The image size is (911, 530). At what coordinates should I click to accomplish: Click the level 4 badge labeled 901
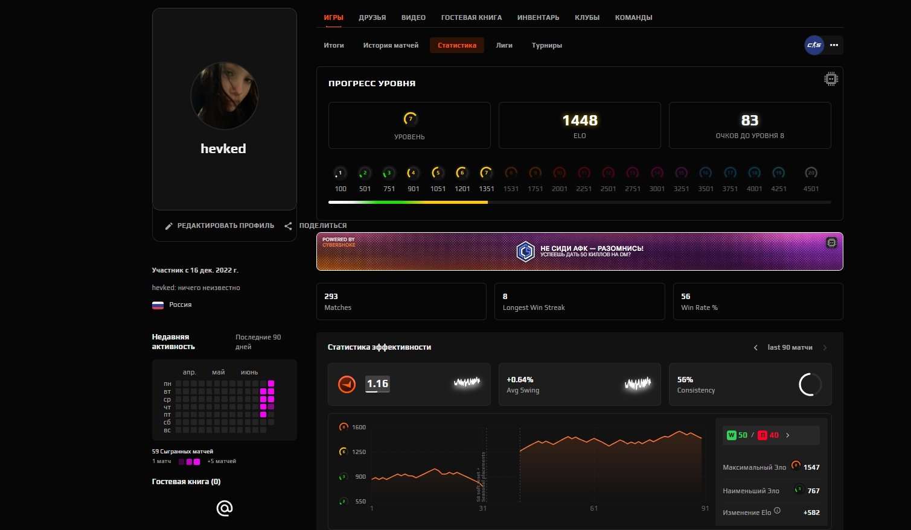pos(413,173)
